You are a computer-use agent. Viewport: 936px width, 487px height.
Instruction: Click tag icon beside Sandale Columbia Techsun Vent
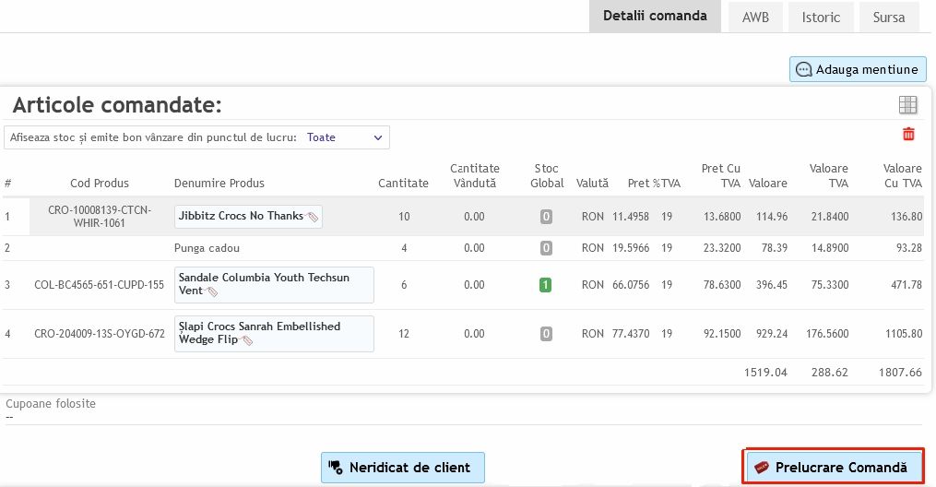coord(213,291)
